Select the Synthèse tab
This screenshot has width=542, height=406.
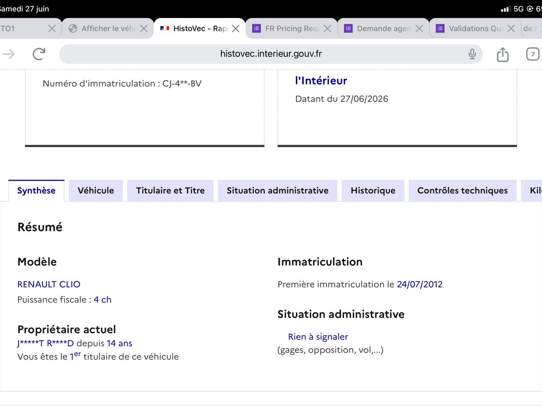tap(36, 190)
